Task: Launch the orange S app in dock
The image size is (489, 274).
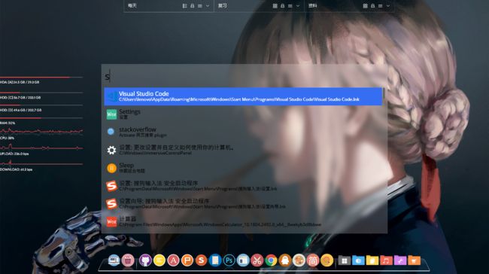Action: coord(201,260)
